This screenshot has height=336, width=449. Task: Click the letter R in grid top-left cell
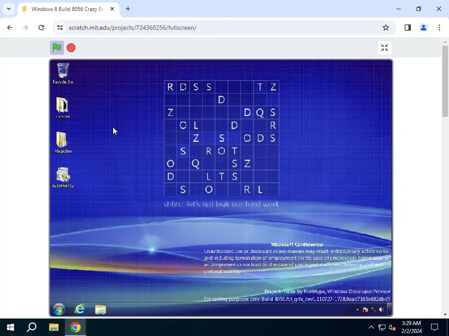click(x=170, y=87)
